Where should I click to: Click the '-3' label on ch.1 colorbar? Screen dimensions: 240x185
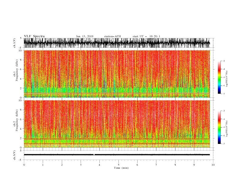pyautogui.click(x=223, y=61)
